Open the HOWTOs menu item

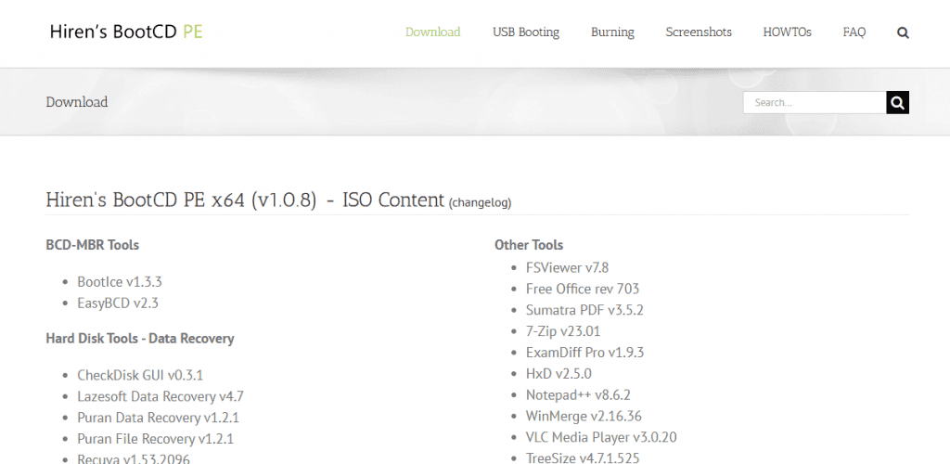[x=787, y=32]
